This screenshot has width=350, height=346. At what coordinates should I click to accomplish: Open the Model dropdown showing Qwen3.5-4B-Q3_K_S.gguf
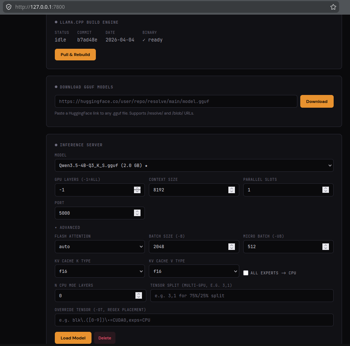(194, 165)
